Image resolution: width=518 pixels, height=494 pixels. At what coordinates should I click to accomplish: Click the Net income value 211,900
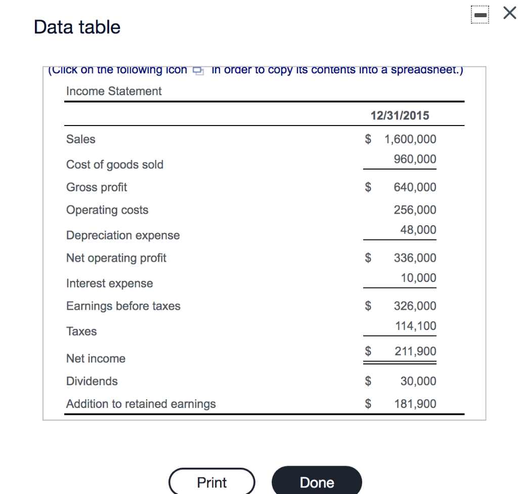(415, 351)
